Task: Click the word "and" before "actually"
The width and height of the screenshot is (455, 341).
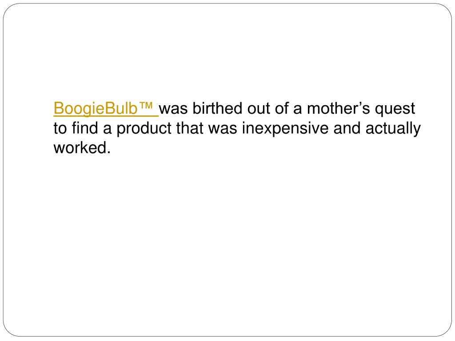Action: pyautogui.click(x=347, y=128)
